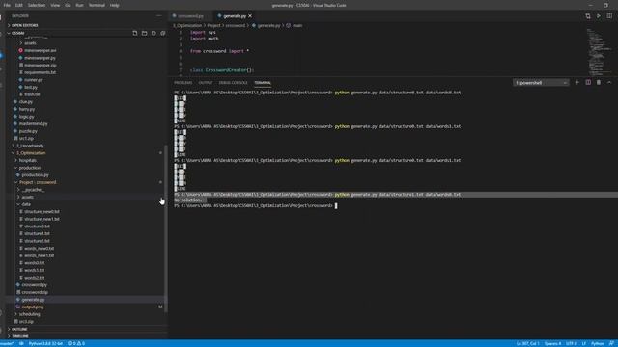The width and height of the screenshot is (618, 347).
Task: Click errors and warnings count in status bar
Action: 76,343
